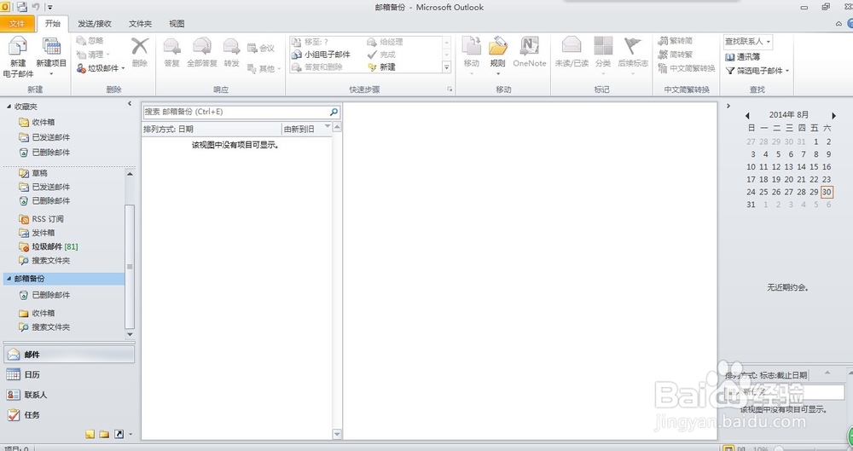Open Chinese conversion (中文简繁转换) options
This screenshot has width=853, height=451.
coord(686,68)
